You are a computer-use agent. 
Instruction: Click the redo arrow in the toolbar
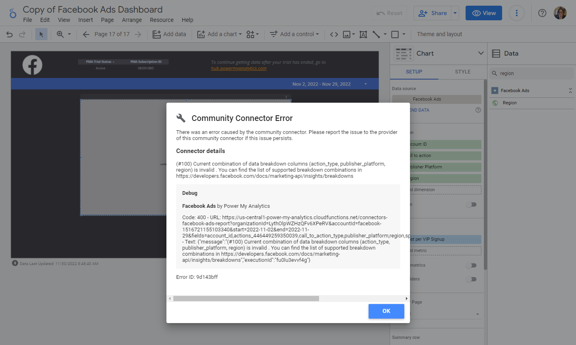22,34
